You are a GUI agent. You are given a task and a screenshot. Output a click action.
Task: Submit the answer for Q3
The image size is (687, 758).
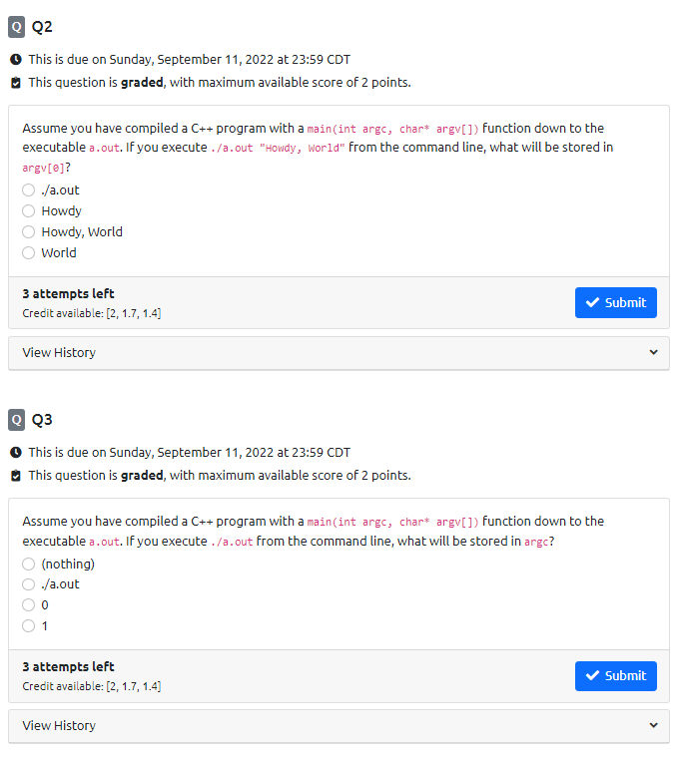616,676
